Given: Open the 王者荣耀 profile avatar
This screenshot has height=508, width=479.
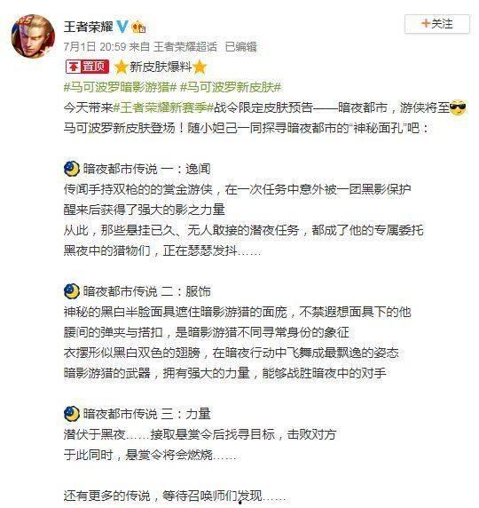Looking at the screenshot, I should coord(33,36).
